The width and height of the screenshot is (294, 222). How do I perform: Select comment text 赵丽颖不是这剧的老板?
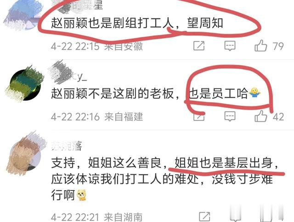[x=112, y=93]
